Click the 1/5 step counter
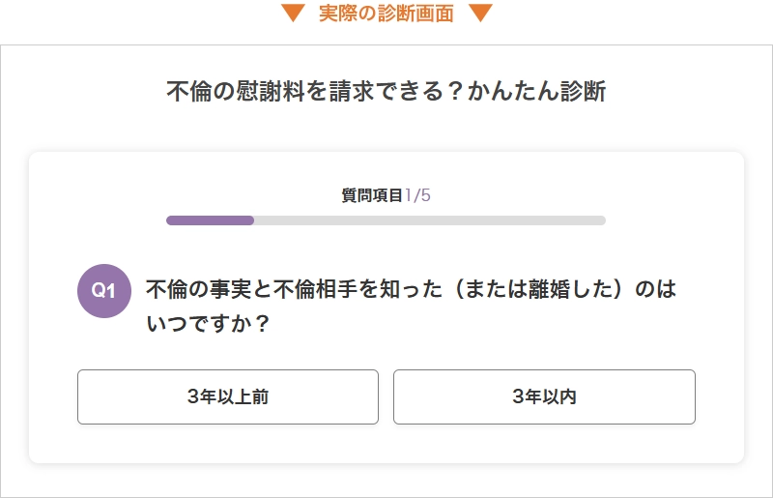The height and width of the screenshot is (498, 773). [x=417, y=195]
